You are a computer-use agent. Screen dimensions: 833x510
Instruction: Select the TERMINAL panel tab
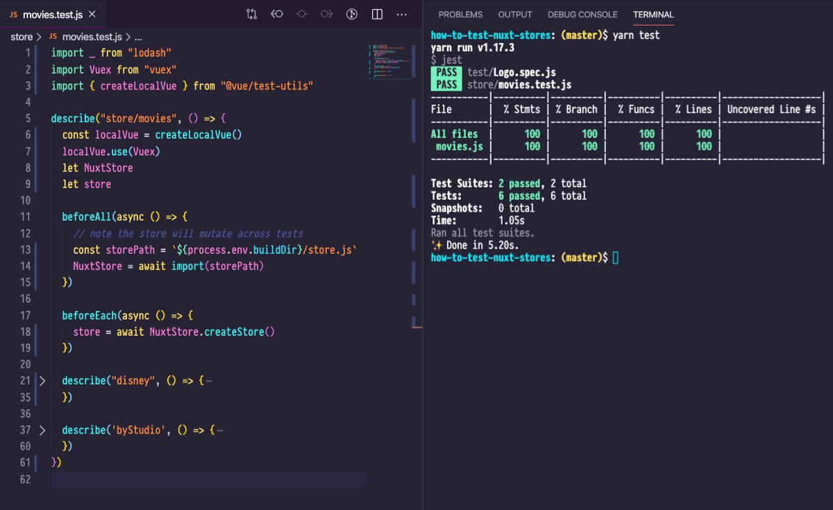(x=653, y=15)
